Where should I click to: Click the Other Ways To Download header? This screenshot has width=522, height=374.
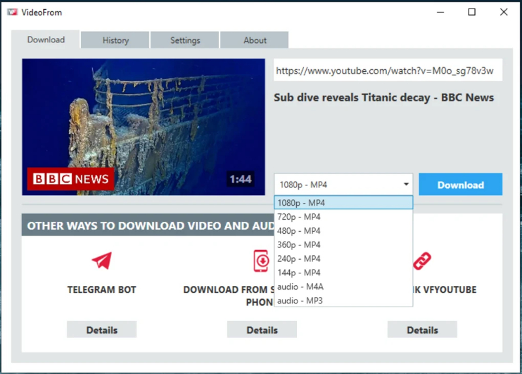coord(148,225)
